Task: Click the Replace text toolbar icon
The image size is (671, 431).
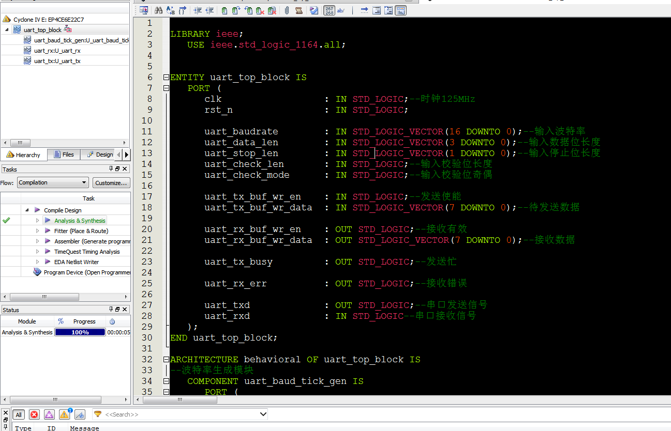Action: tap(170, 10)
